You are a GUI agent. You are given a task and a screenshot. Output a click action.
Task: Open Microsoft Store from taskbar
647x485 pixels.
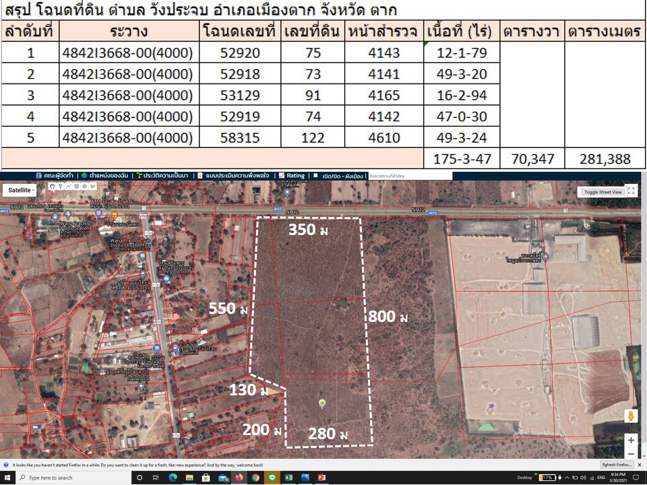click(x=206, y=478)
